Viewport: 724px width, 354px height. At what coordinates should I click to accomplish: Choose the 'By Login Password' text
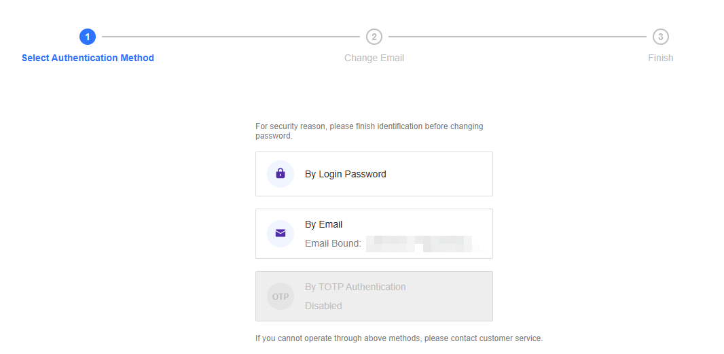[x=346, y=174]
